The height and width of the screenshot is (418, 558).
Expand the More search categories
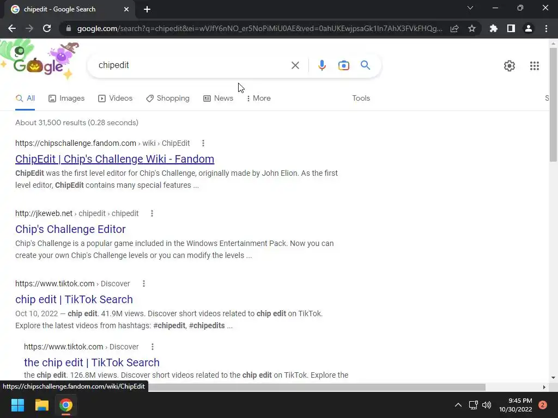click(x=258, y=99)
